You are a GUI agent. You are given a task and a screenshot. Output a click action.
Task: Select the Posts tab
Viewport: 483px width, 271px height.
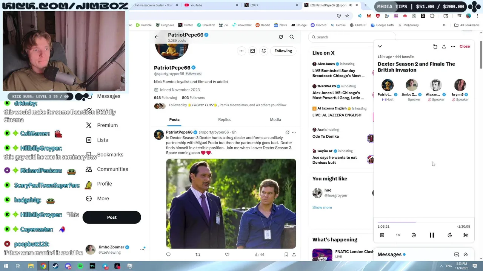click(x=174, y=120)
